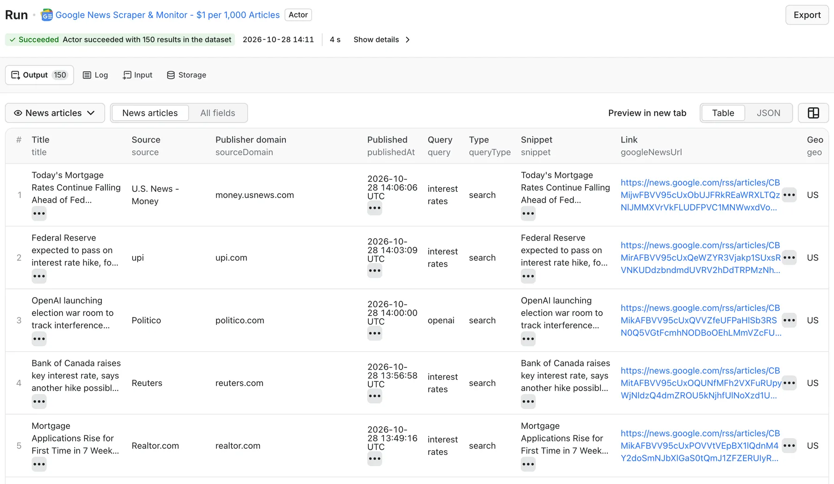Expand snippet ellipsis for Today's Mortgage Rates row
The image size is (834, 484).
[x=528, y=213]
